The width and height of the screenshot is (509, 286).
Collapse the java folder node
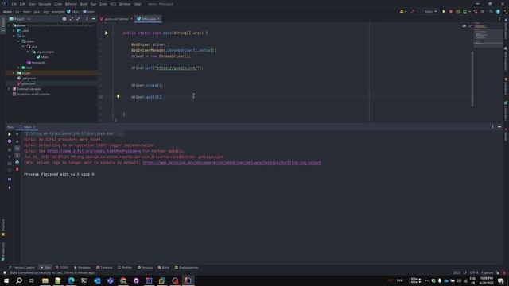pyautogui.click(x=23, y=46)
